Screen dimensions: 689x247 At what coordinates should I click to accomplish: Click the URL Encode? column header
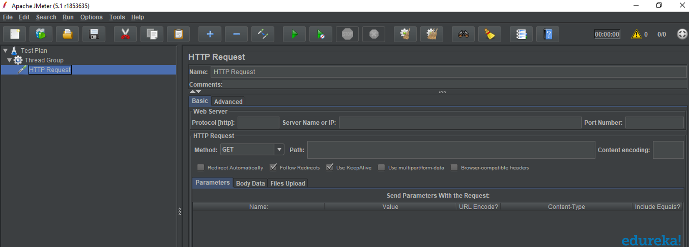pyautogui.click(x=478, y=207)
